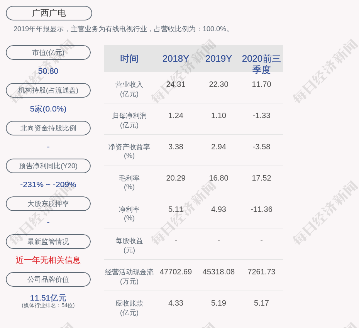The image size is (359, 328).
Task: Select the brand value 11.51亿元
Action: 48,298
